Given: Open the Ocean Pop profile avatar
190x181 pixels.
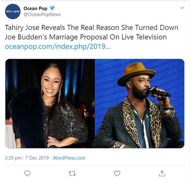Looking at the screenshot, I should coord(13,12).
